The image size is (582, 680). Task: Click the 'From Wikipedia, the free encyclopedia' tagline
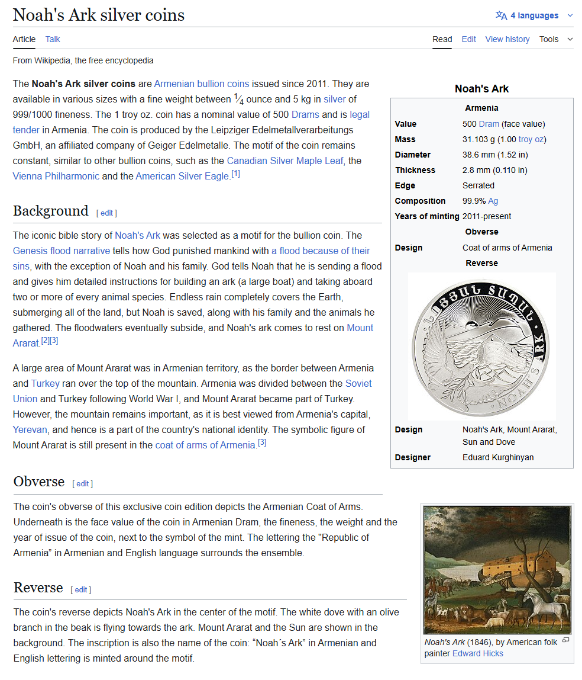[x=83, y=60]
